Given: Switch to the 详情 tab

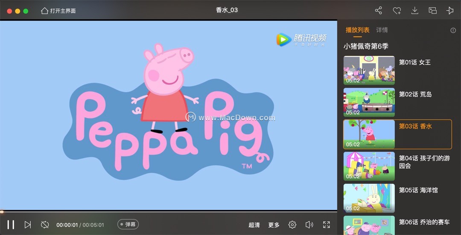Looking at the screenshot, I should tap(382, 30).
